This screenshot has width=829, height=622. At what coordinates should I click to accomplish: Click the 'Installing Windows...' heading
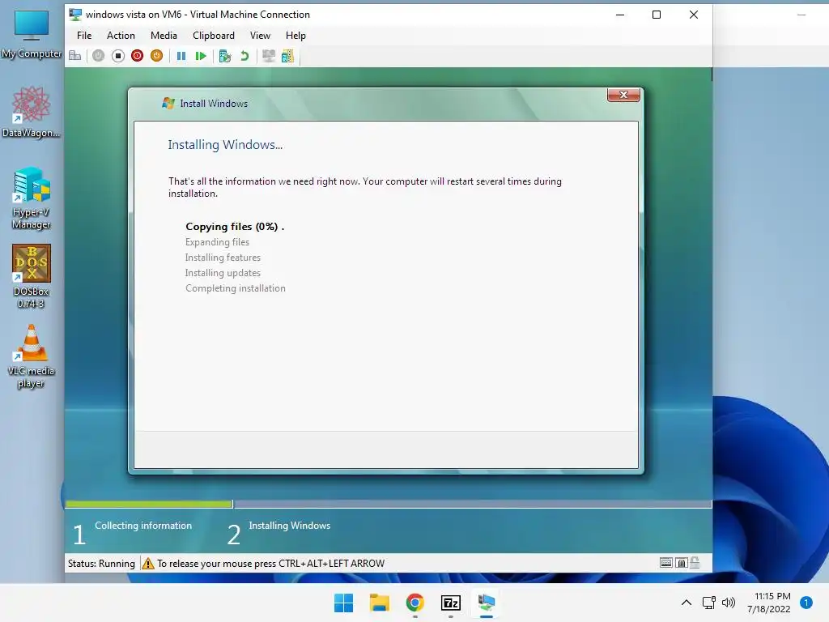click(x=225, y=144)
